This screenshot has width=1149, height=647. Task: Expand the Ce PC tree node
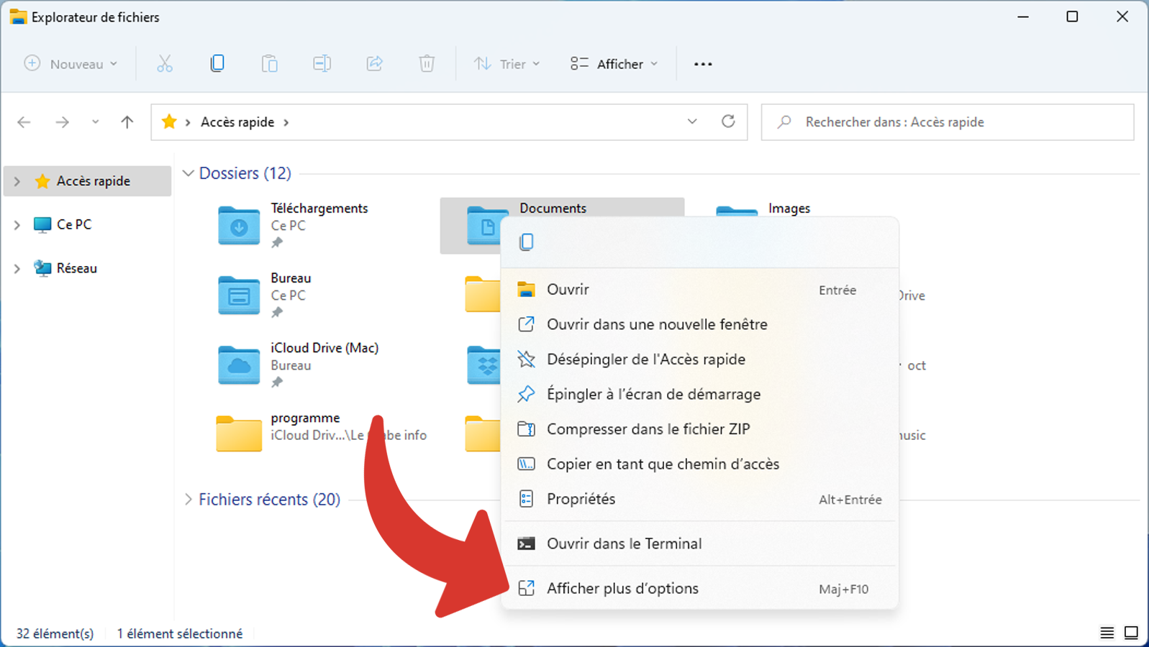pos(17,225)
